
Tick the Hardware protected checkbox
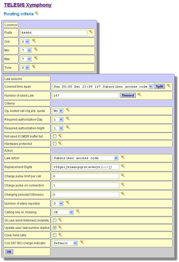(x=54, y=144)
